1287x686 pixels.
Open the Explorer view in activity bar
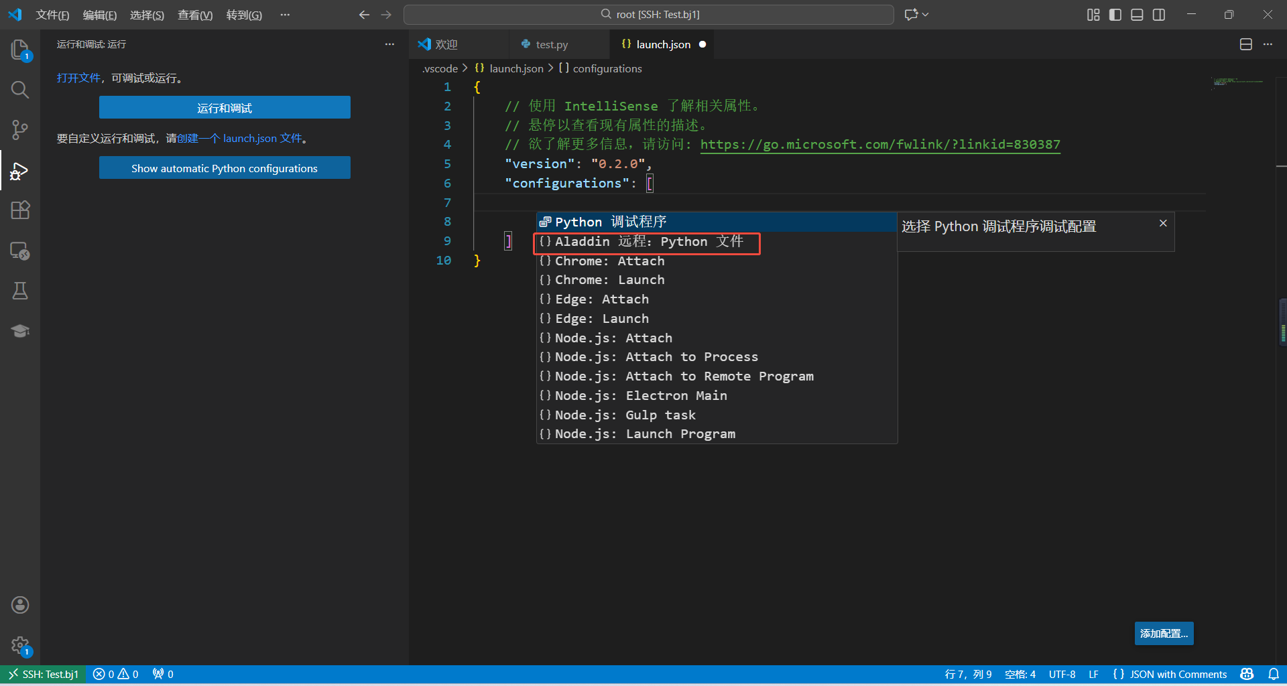click(x=20, y=50)
